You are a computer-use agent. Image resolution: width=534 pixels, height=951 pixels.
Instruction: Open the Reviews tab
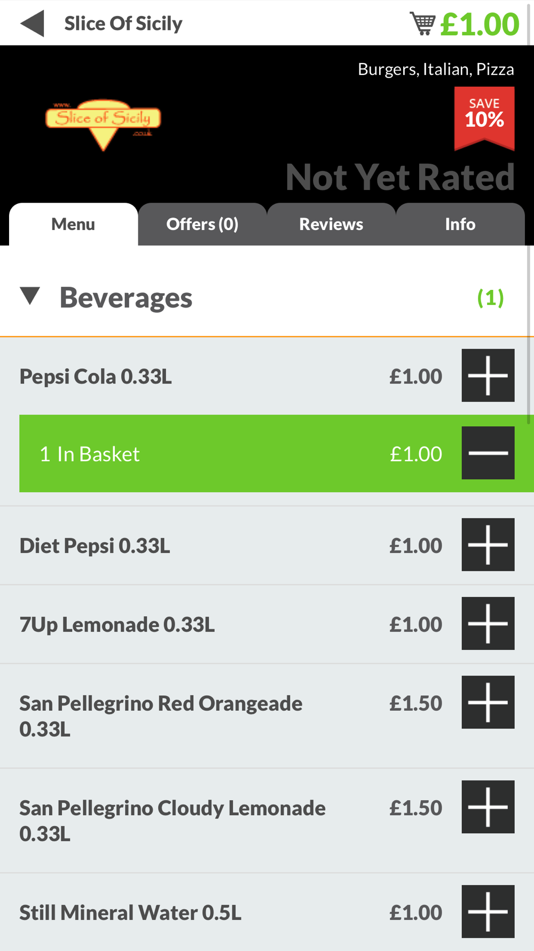click(331, 224)
